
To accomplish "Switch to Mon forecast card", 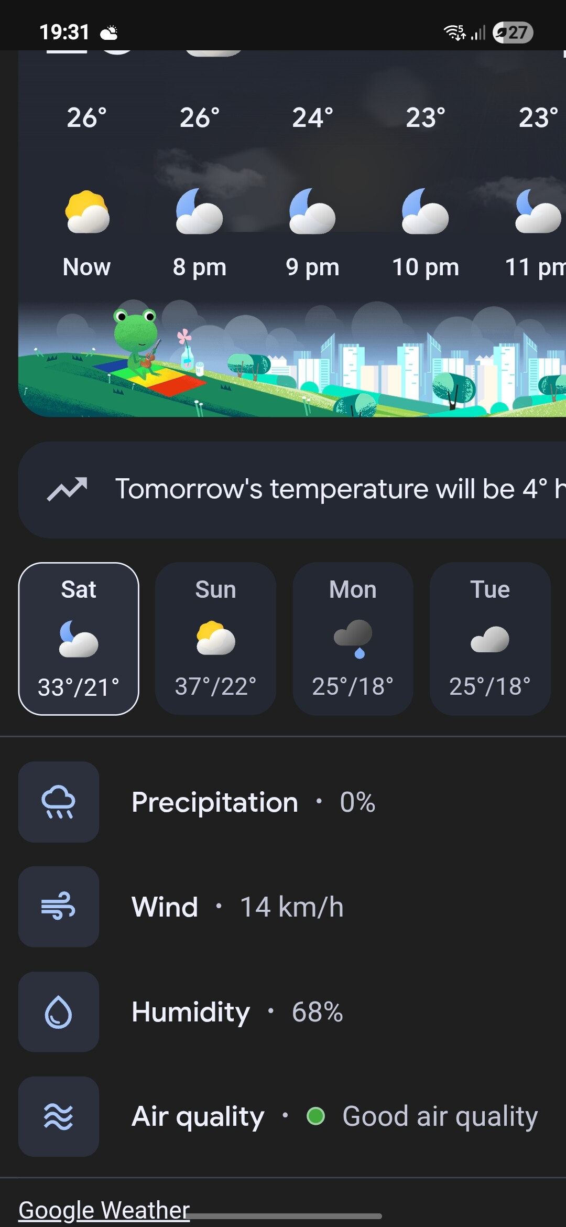I will click(x=353, y=638).
